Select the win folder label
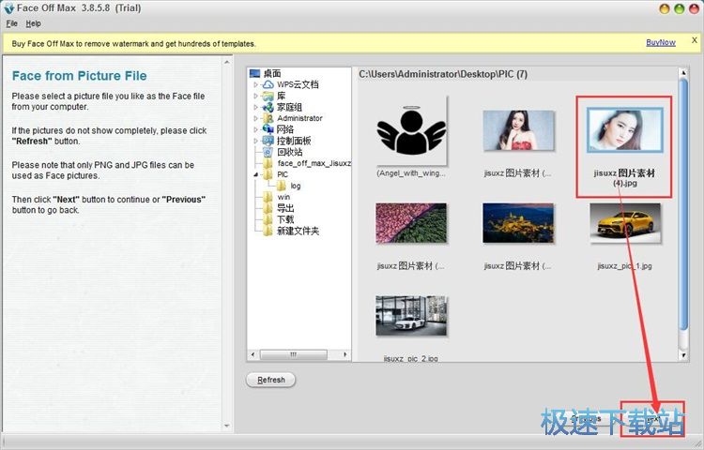Screen dimensions: 704x450 pyautogui.click(x=283, y=197)
